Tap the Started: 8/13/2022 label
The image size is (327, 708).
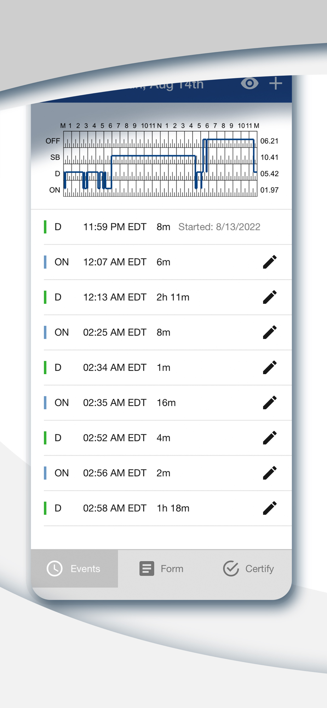pos(219,227)
